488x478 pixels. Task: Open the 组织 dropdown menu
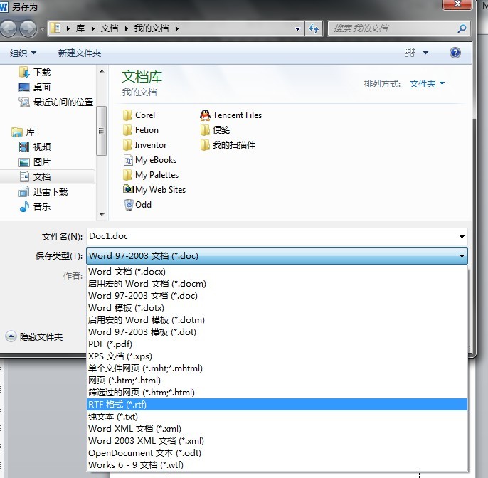click(23, 53)
